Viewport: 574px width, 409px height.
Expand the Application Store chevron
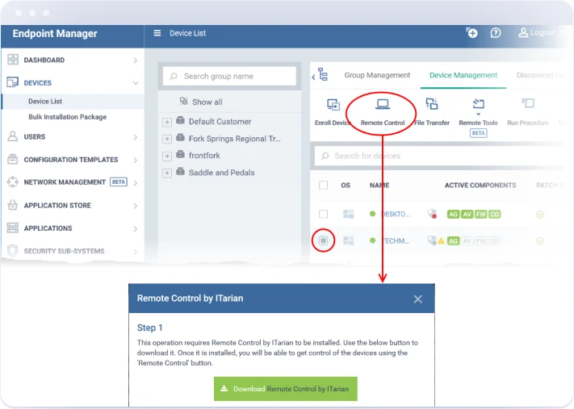point(136,206)
